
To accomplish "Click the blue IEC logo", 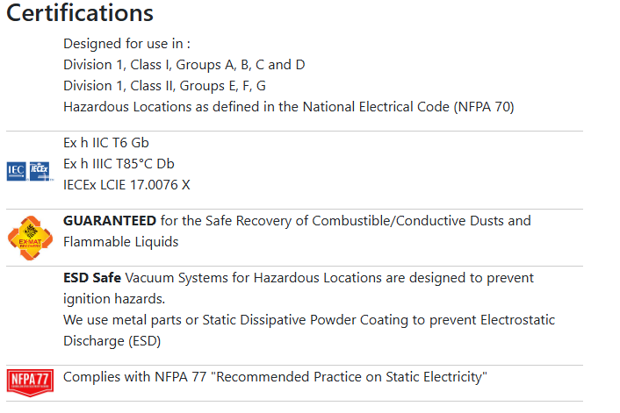I will tap(16, 171).
